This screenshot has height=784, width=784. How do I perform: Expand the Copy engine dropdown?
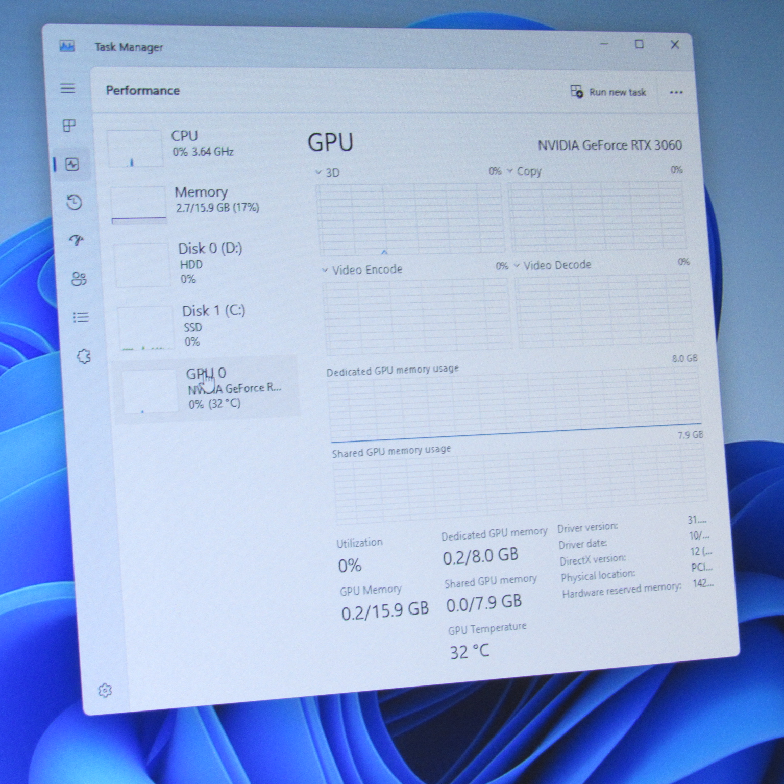click(x=524, y=171)
